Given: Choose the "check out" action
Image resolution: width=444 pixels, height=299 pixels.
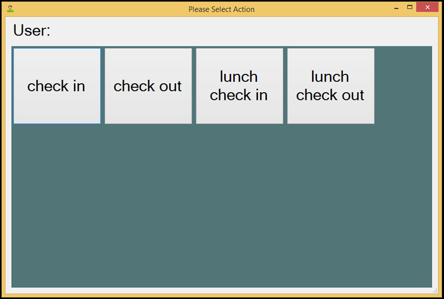Looking at the screenshot, I should tap(148, 86).
